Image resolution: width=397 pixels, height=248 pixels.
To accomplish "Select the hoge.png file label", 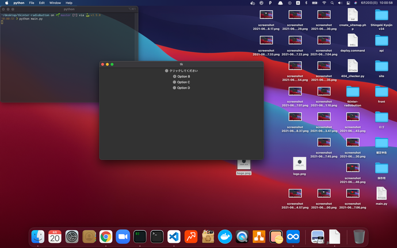I will click(243, 173).
